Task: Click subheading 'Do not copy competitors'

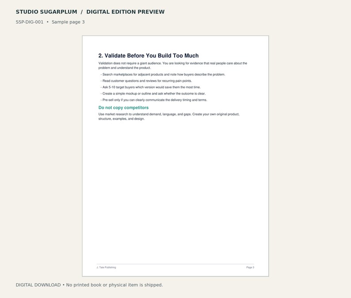Action: [x=123, y=108]
